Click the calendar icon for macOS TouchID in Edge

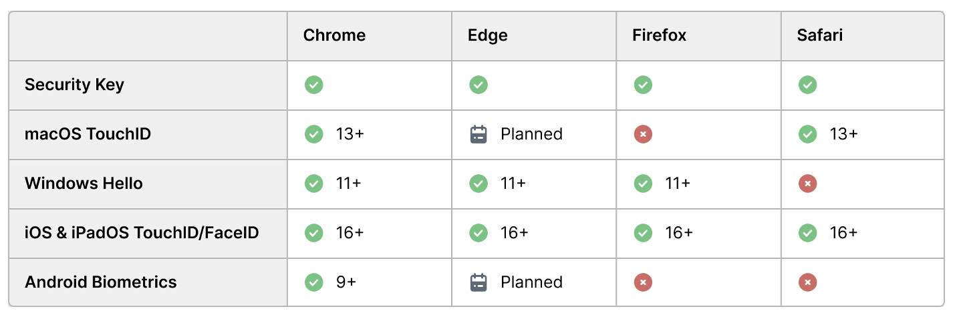(x=479, y=134)
